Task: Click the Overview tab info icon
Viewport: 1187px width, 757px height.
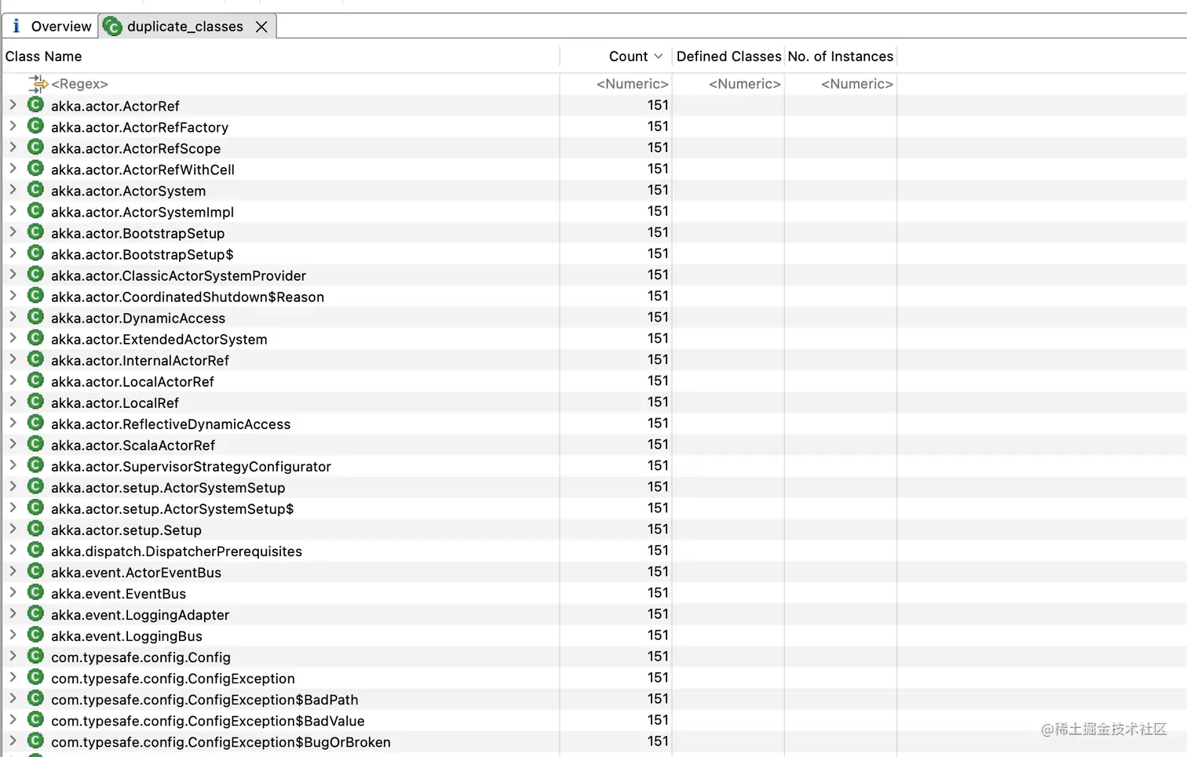Action: point(16,26)
